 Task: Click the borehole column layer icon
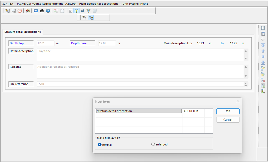coord(89,11)
